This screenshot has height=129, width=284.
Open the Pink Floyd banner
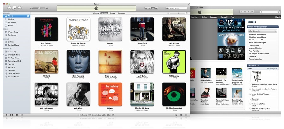pos(231,53)
